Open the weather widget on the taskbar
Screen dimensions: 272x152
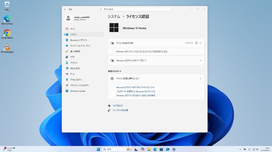point(10,149)
